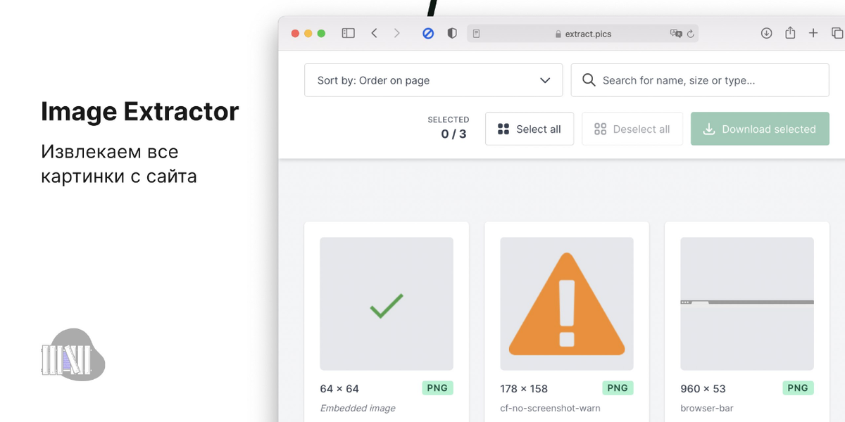
Task: Select the orange warning triangle thumbnail
Action: [567, 304]
